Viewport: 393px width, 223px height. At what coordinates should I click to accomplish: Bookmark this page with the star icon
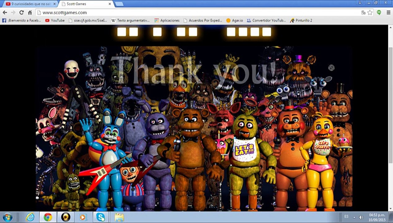pos(370,13)
